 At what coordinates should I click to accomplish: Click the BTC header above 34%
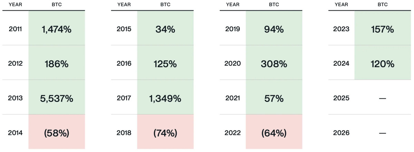[165, 5]
